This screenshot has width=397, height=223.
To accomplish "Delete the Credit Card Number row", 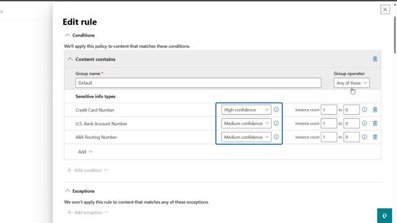I will pyautogui.click(x=375, y=110).
